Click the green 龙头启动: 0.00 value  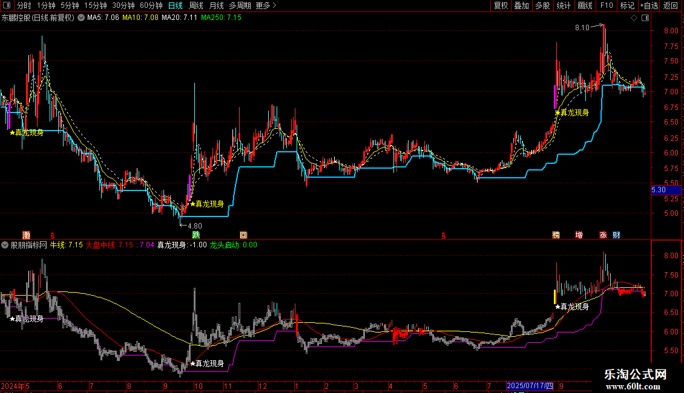[234, 245]
